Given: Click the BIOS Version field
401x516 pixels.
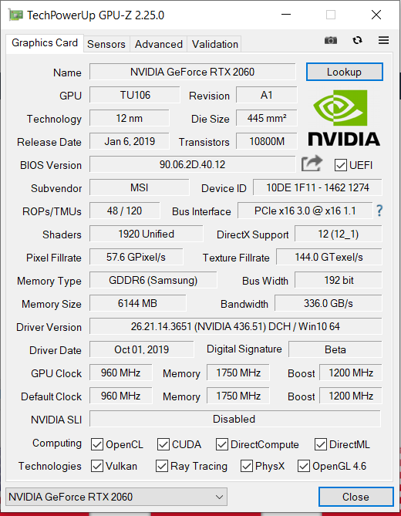Looking at the screenshot, I should point(193,164).
